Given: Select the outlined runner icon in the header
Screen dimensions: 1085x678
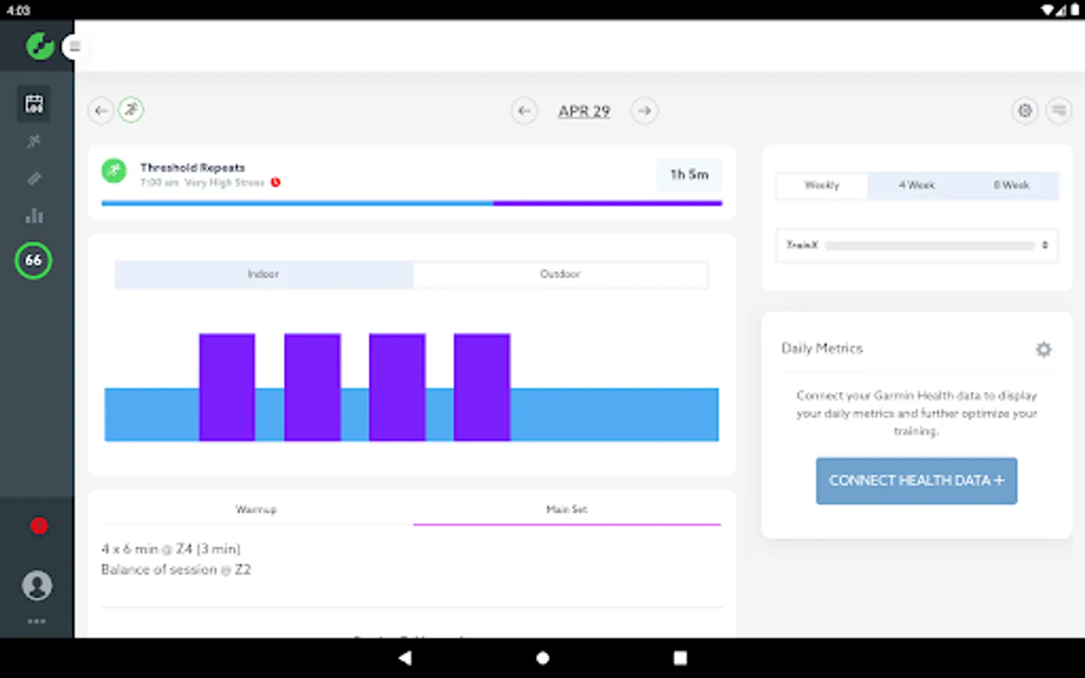Looking at the screenshot, I should point(131,110).
